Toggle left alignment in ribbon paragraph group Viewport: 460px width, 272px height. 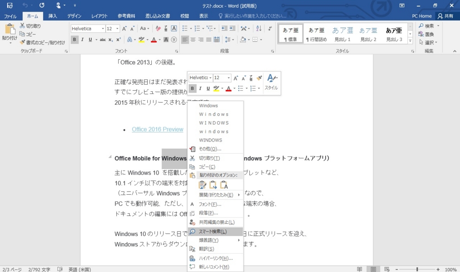click(185, 40)
